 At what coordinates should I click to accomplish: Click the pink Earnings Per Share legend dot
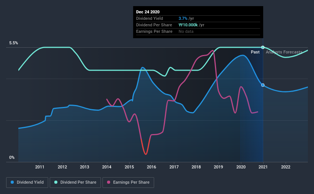(x=109, y=182)
